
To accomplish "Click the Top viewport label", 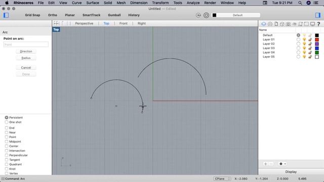I will click(56, 29).
